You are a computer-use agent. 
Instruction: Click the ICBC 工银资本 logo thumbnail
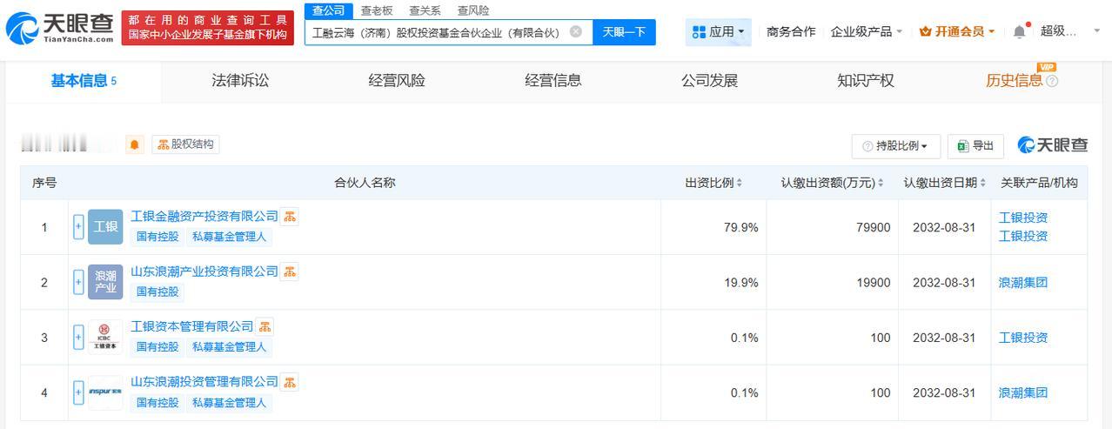pyautogui.click(x=105, y=338)
